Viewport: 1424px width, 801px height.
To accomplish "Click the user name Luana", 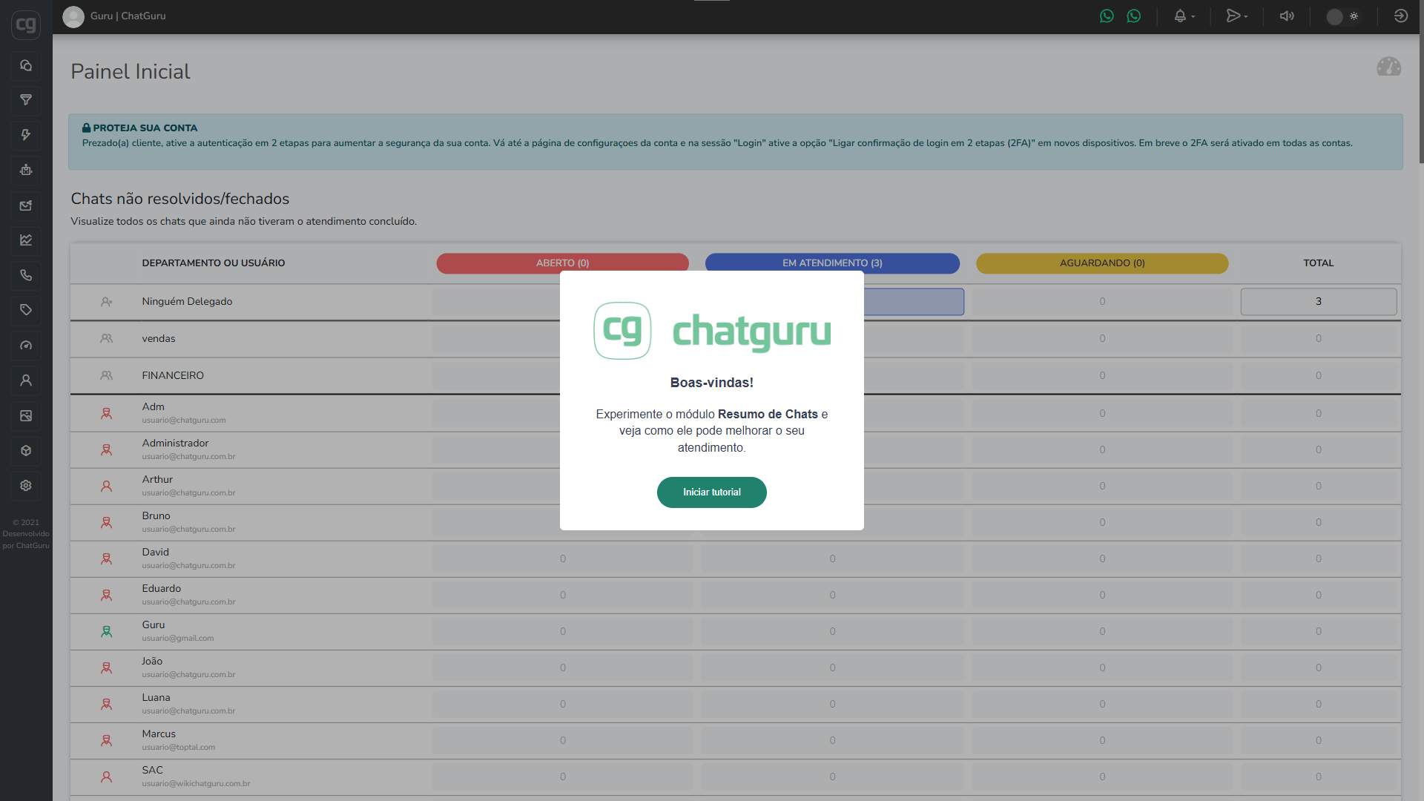I will 156,697.
